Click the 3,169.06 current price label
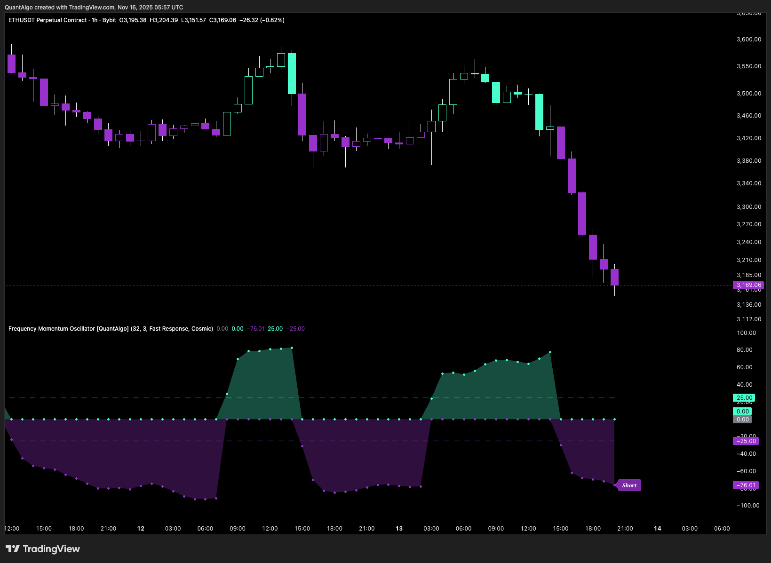The height and width of the screenshot is (563, 771). [x=748, y=285]
